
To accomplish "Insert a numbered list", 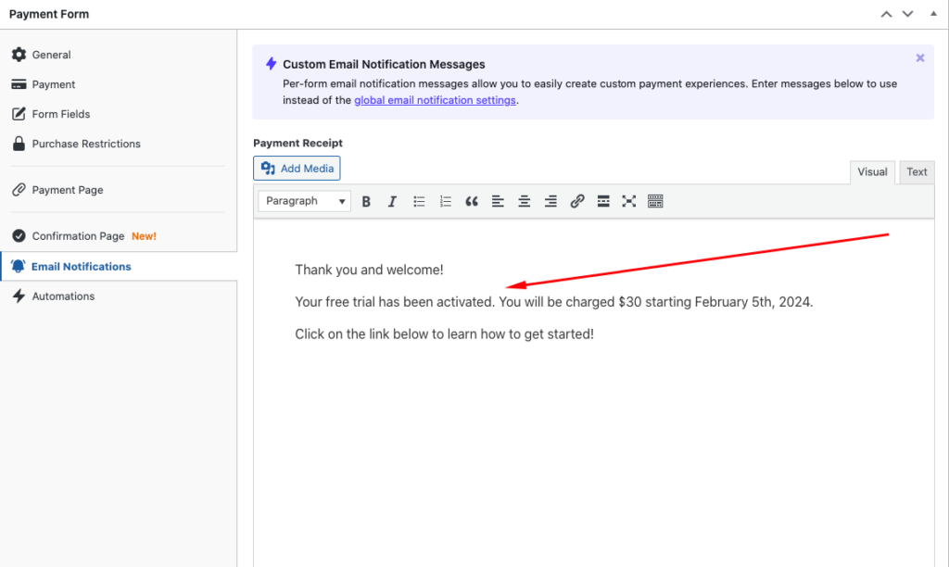I will point(445,201).
